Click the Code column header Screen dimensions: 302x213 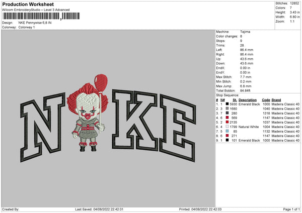pos(266,99)
